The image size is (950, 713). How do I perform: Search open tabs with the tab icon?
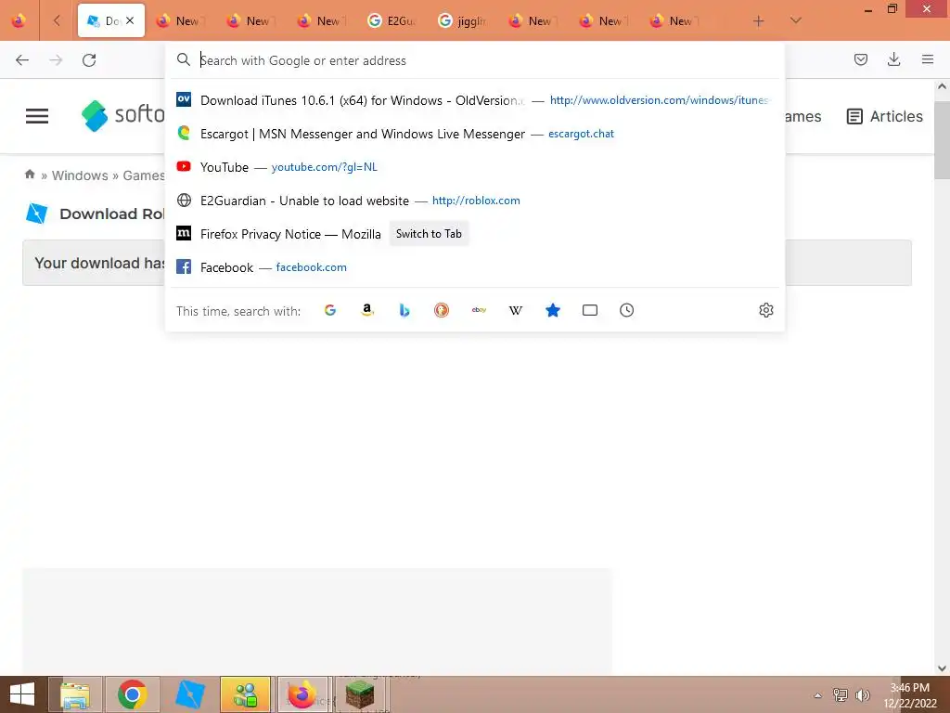tap(589, 310)
